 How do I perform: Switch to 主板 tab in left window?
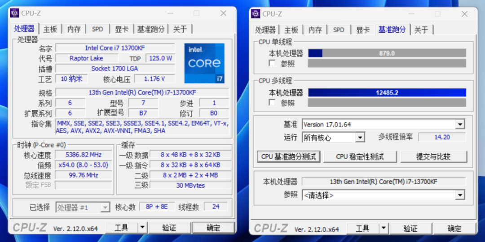[50, 29]
